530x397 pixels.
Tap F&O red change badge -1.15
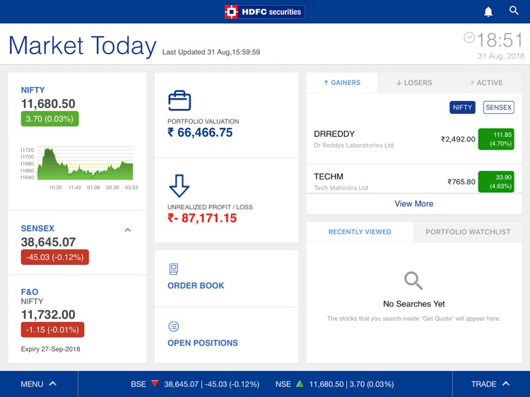(52, 330)
